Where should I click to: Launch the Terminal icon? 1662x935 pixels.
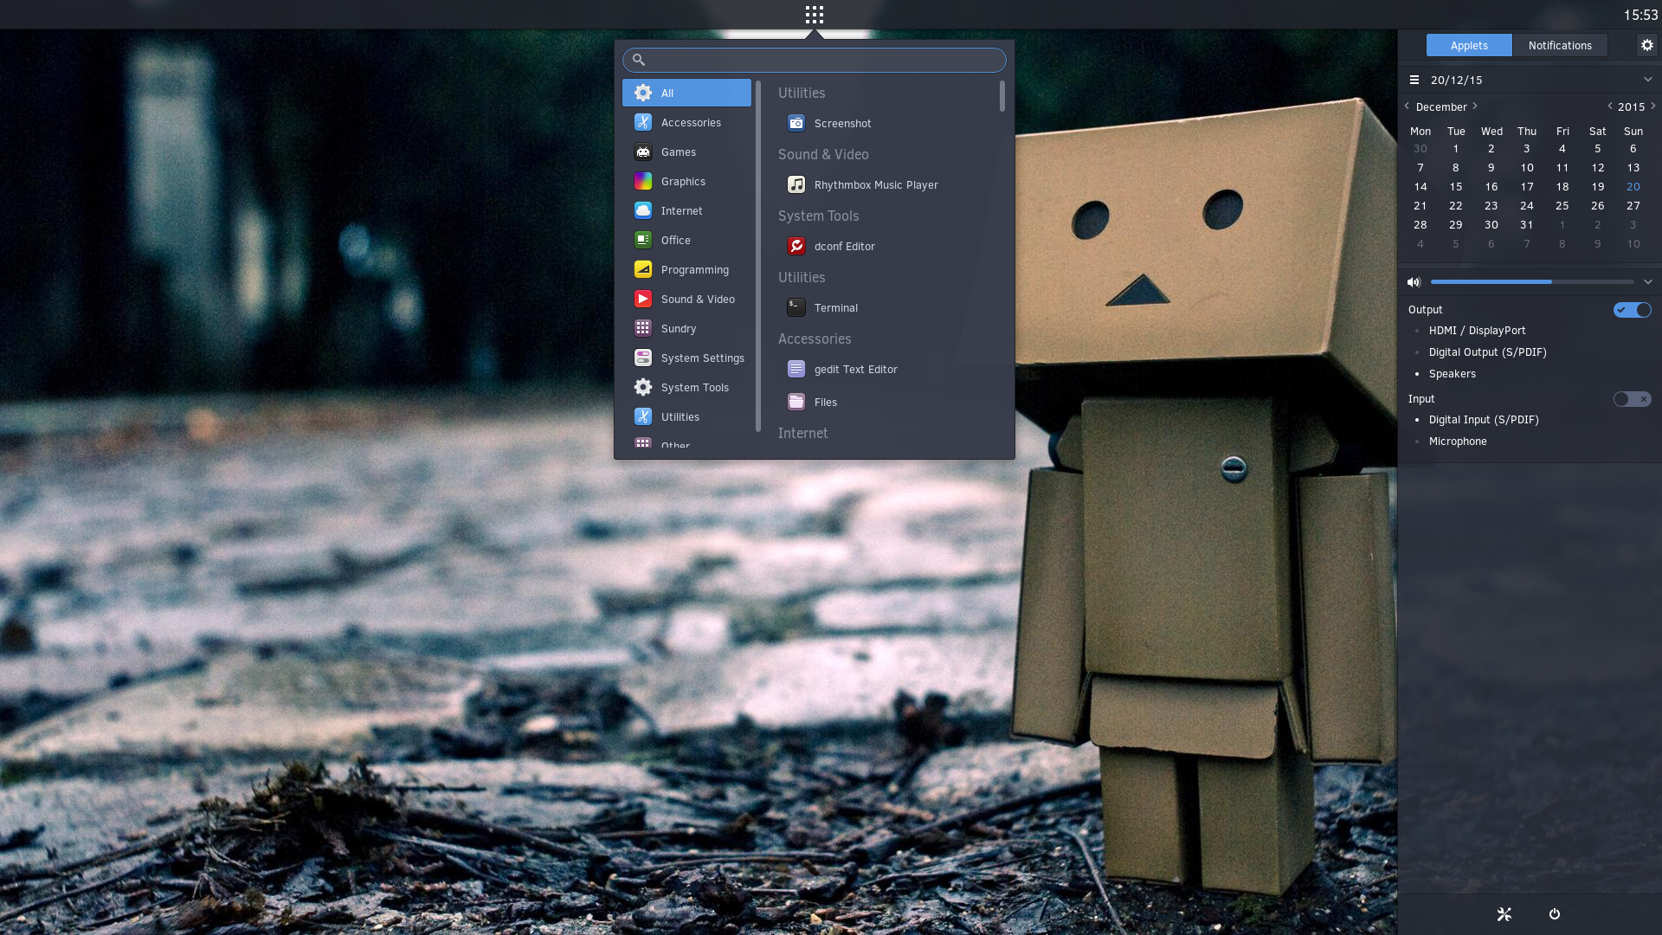click(x=796, y=308)
